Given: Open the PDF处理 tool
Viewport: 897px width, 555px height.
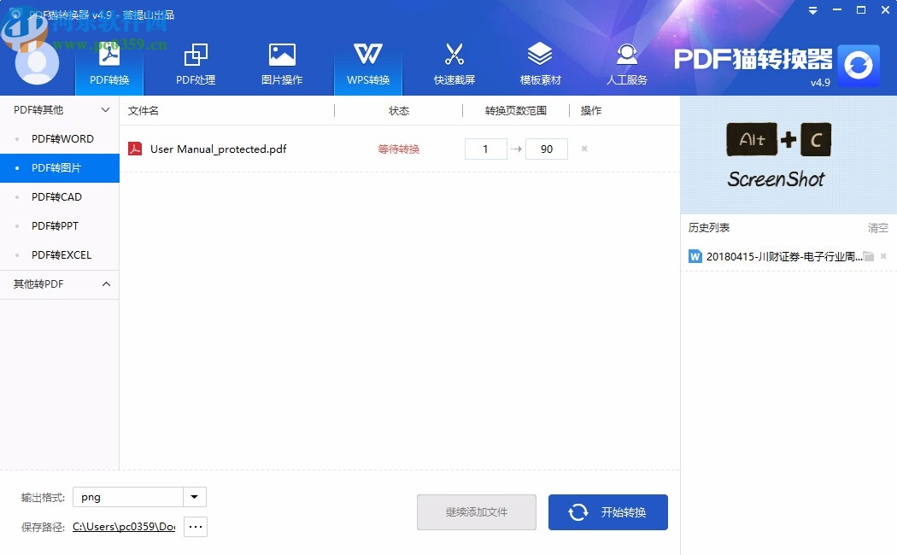Looking at the screenshot, I should (x=195, y=64).
